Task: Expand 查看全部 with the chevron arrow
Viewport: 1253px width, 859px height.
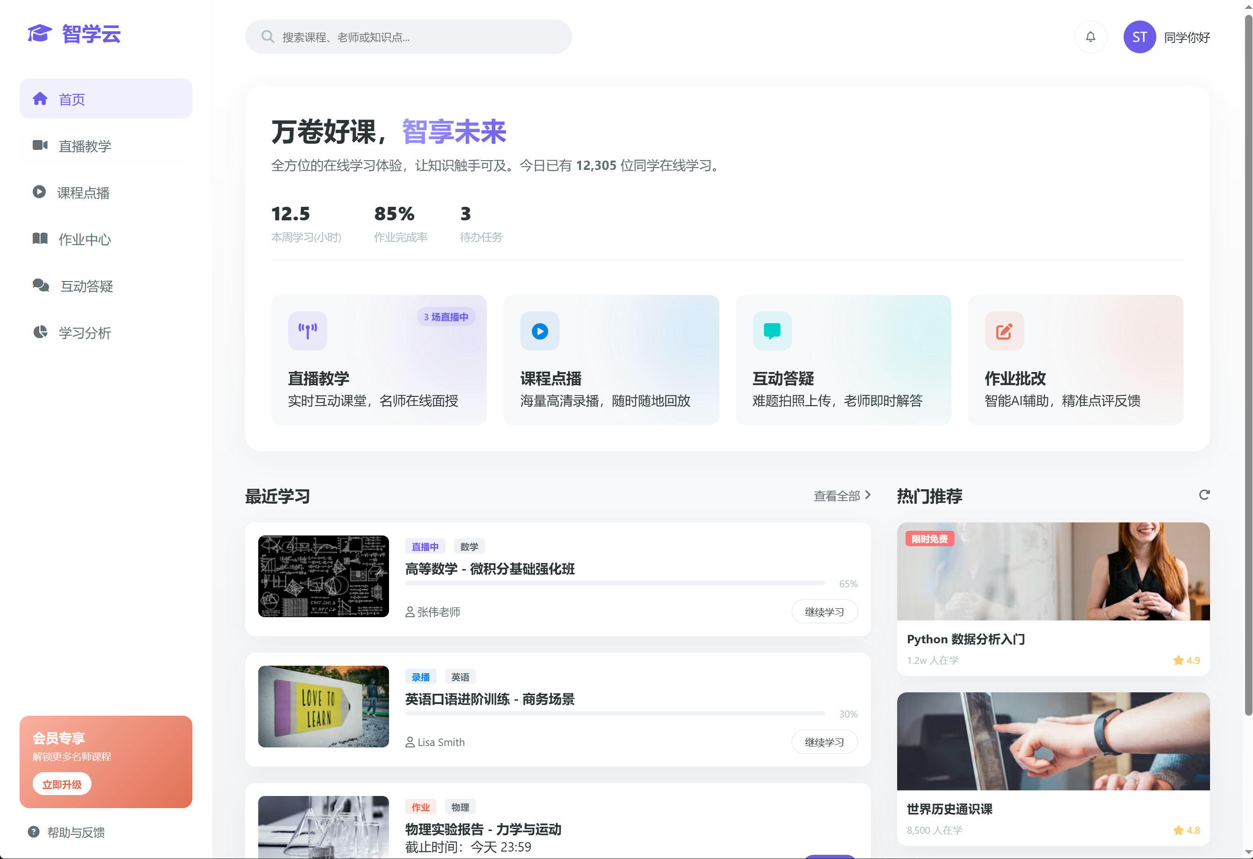Action: [842, 495]
